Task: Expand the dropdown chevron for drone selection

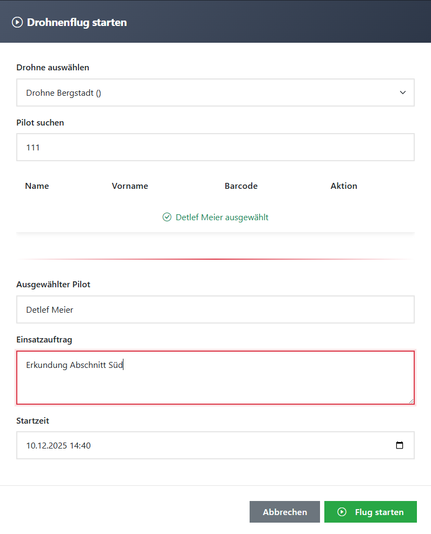Action: point(402,93)
